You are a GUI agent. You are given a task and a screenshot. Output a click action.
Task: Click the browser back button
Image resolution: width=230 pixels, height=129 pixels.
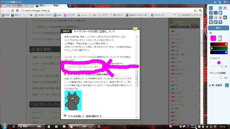coord(3,11)
